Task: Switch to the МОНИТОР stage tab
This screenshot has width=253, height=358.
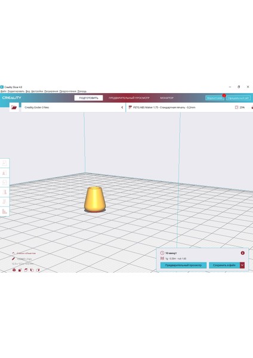Action: click(x=166, y=98)
